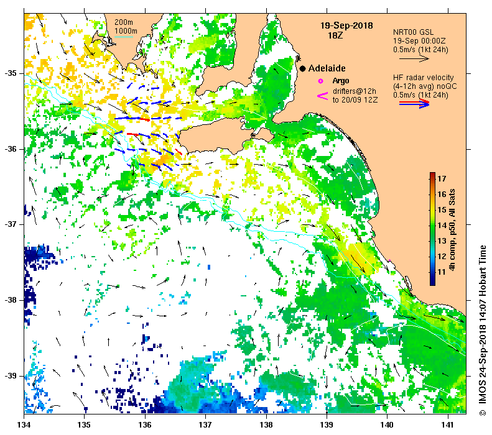This screenshot has width=492, height=435.
Task: Click the 1000m depth contour label
Action: tap(126, 31)
